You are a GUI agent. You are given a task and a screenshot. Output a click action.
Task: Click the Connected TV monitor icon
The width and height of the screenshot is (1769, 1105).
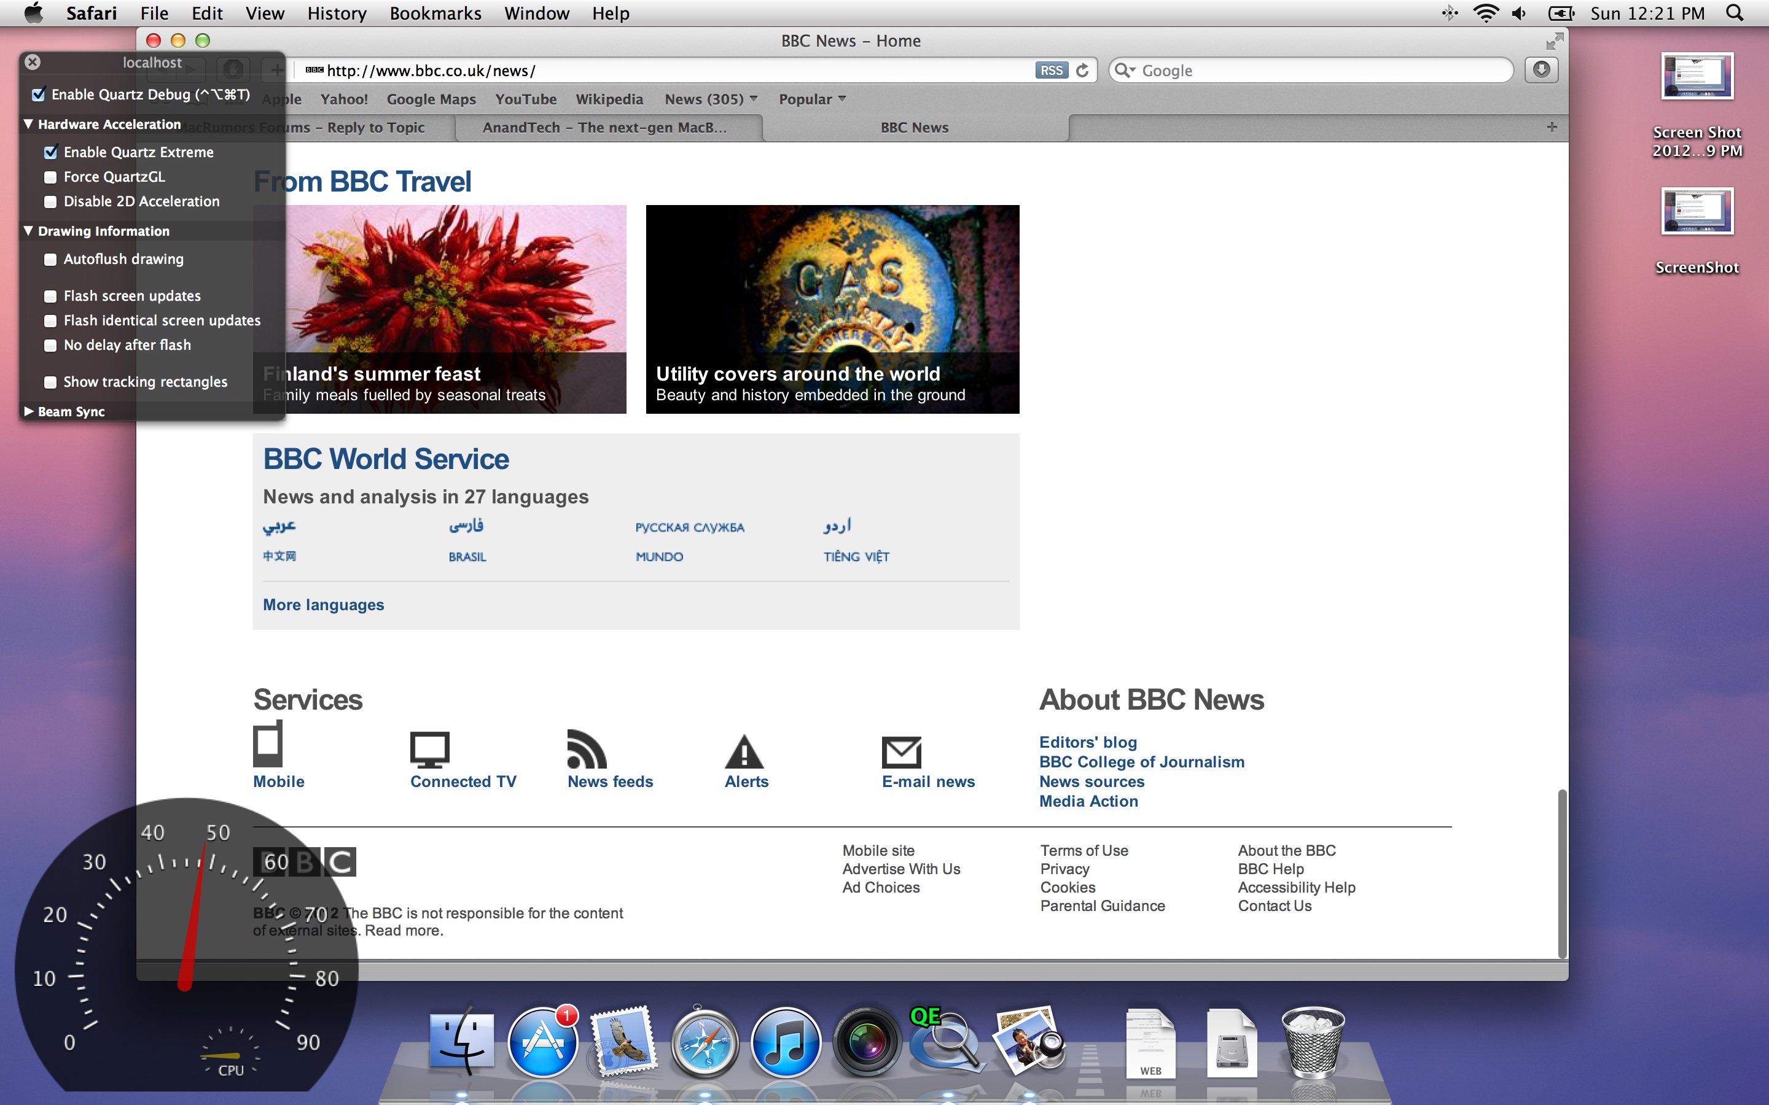tap(430, 750)
